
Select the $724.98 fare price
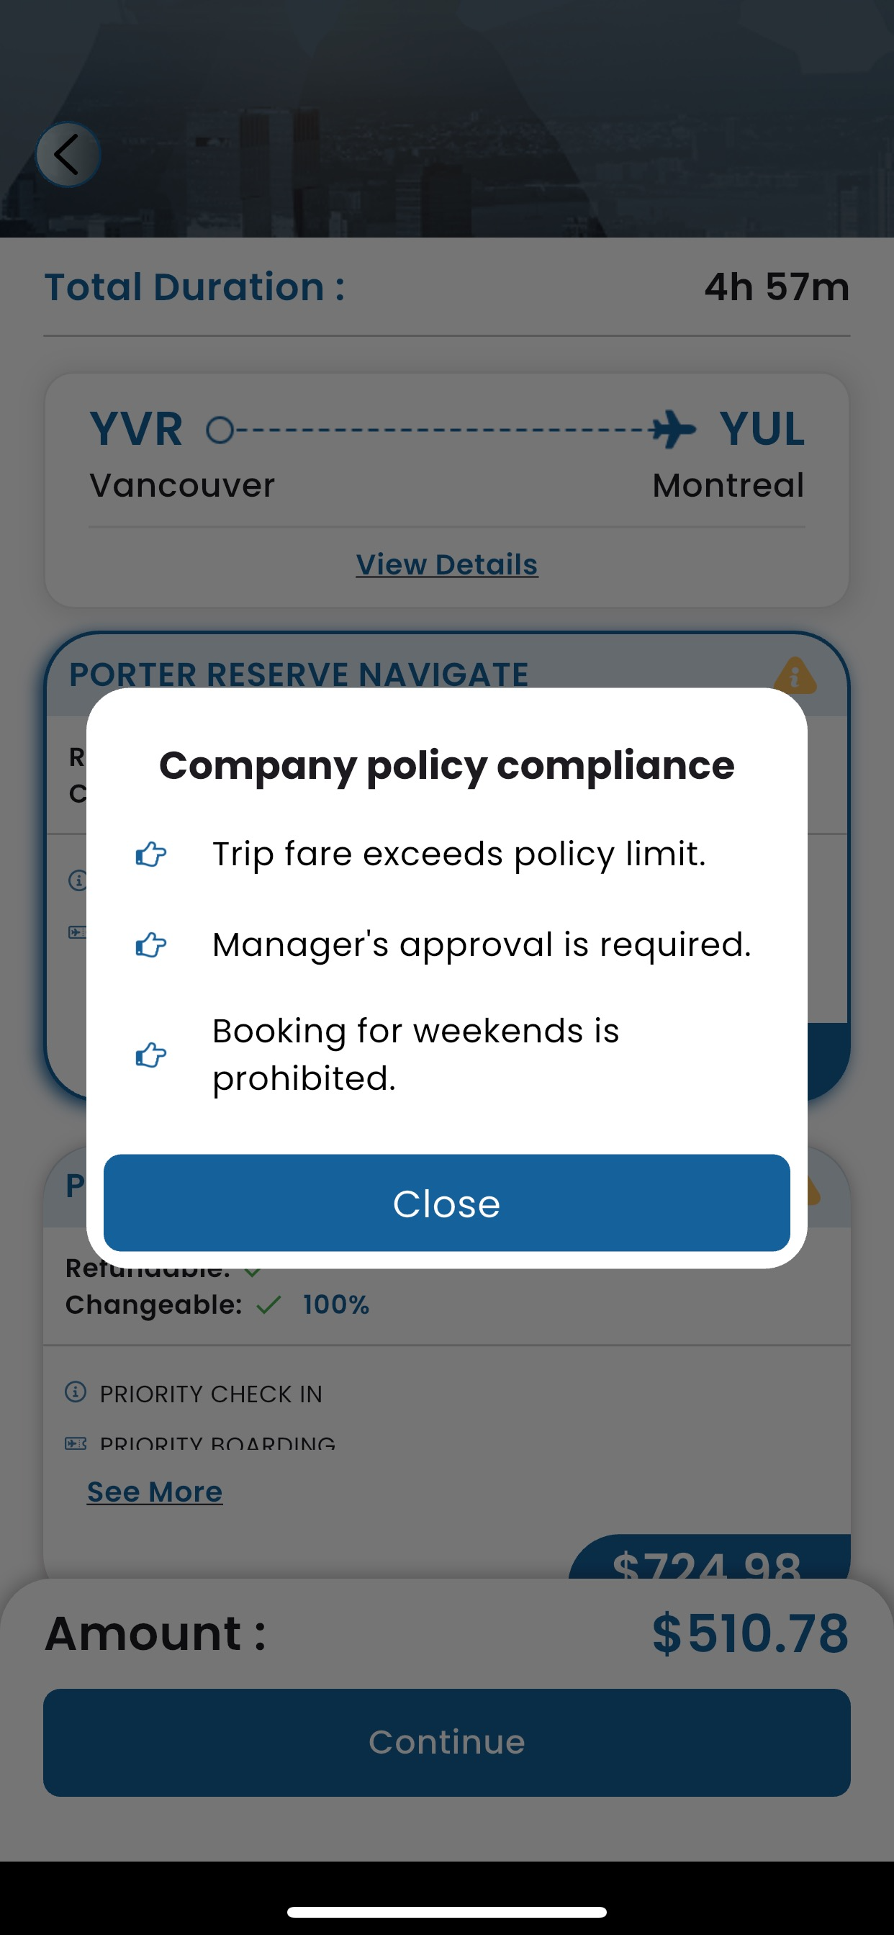(706, 1561)
